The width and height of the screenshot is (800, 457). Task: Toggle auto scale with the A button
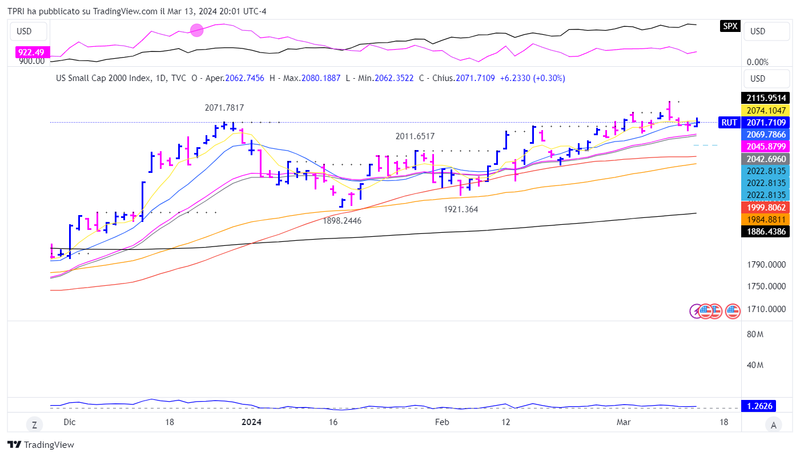tap(774, 424)
